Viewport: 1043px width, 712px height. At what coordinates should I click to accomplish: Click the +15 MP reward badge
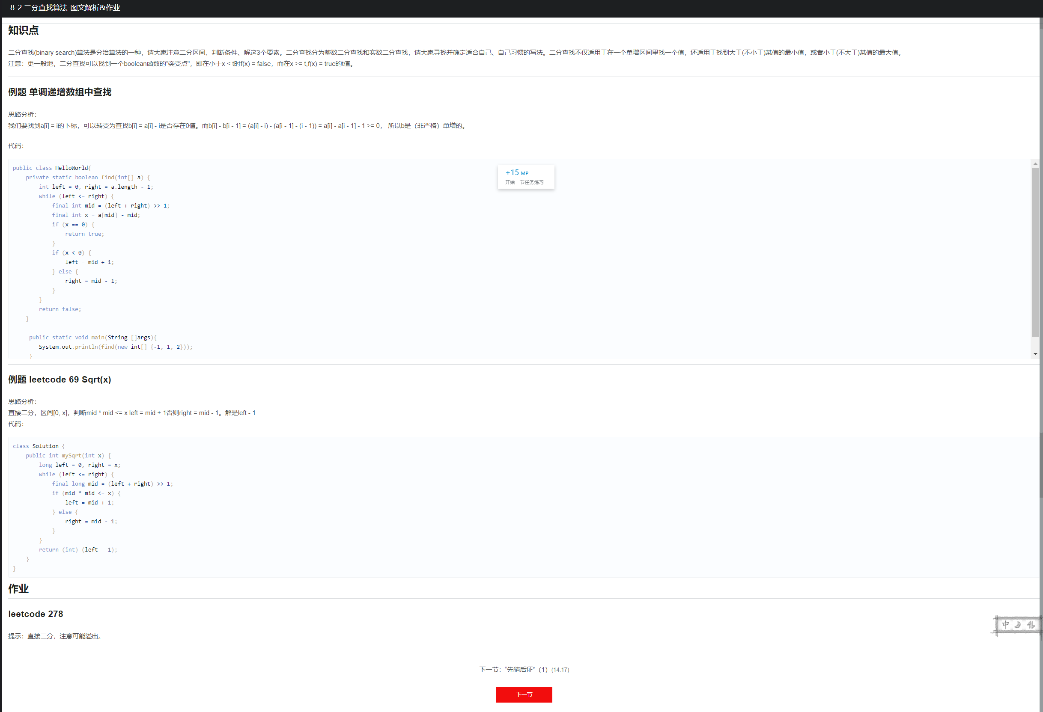[x=516, y=172]
